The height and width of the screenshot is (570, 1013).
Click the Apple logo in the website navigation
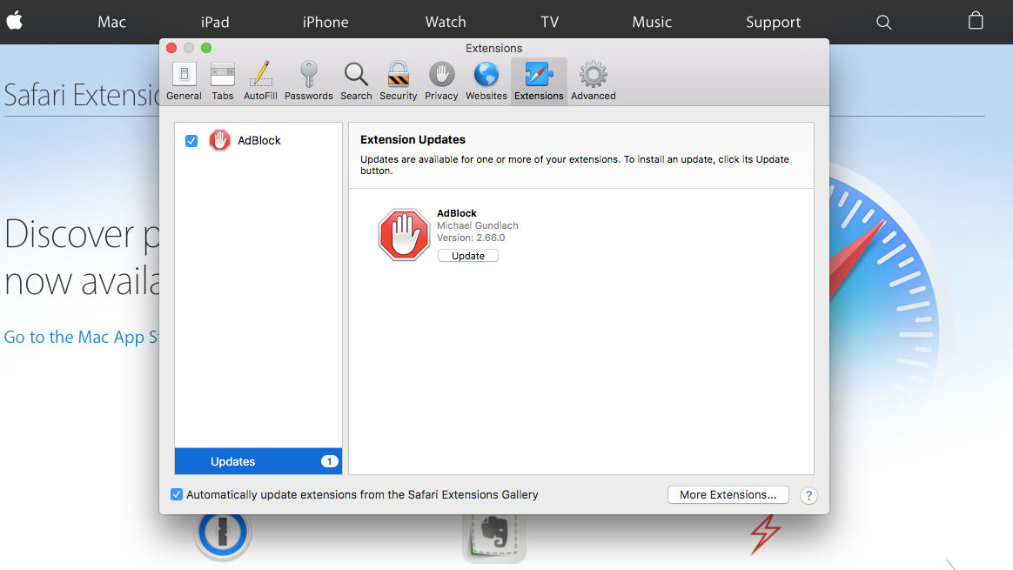(x=14, y=21)
